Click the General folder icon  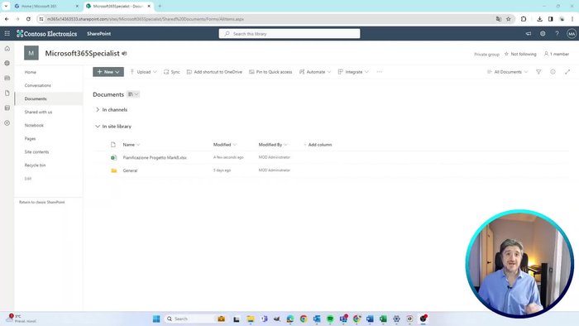(x=114, y=170)
